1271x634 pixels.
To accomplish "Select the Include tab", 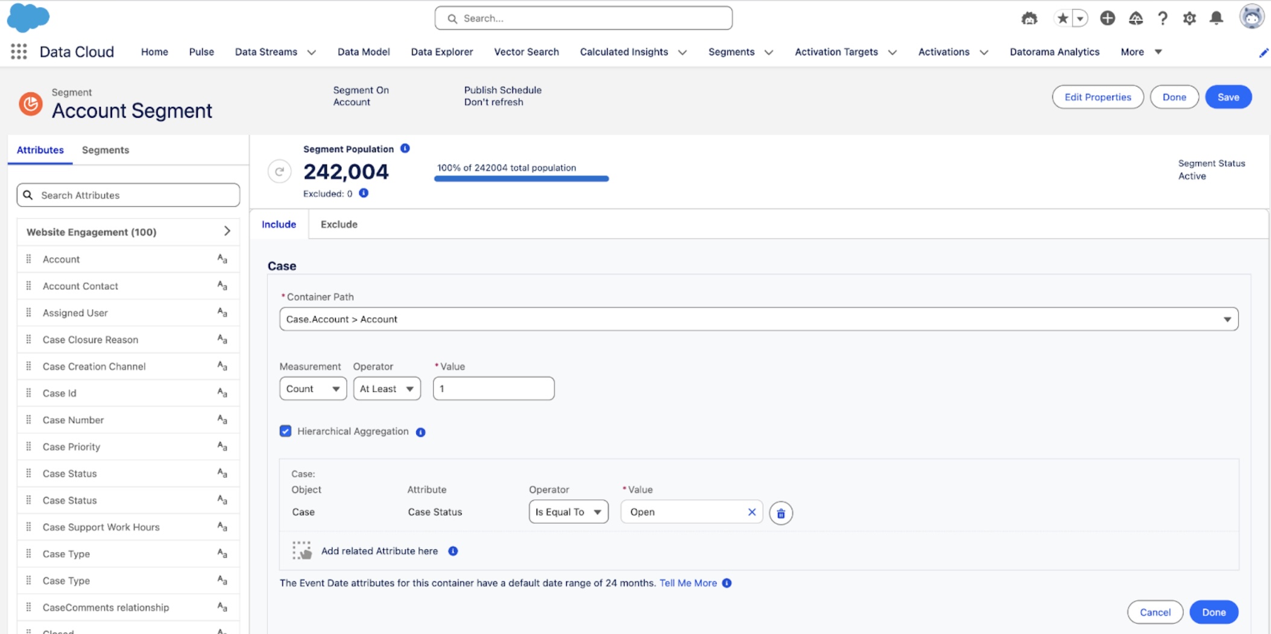I will click(279, 224).
